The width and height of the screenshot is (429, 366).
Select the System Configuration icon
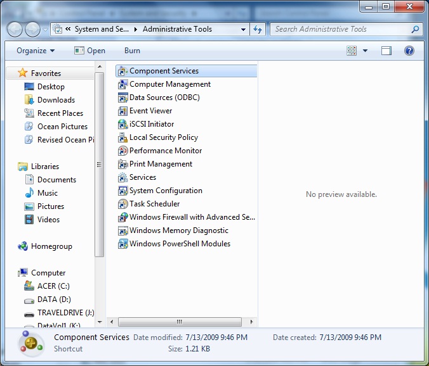pyautogui.click(x=122, y=191)
